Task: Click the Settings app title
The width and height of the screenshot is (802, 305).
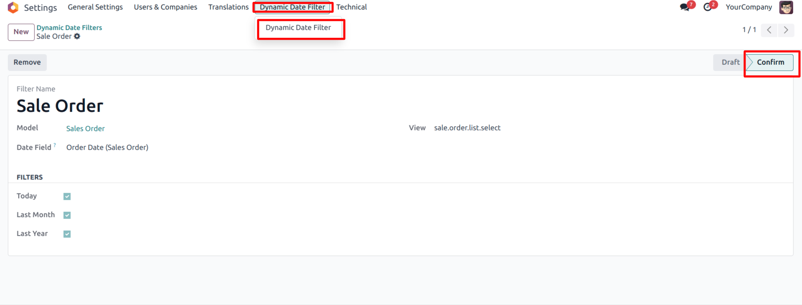Action: tap(40, 8)
